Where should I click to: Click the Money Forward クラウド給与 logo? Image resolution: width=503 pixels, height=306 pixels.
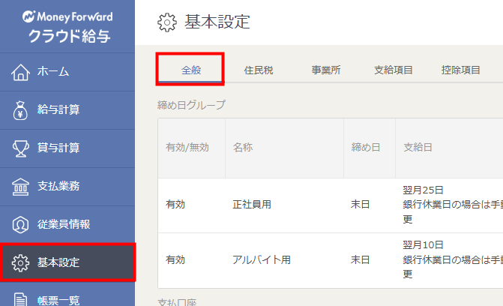click(67, 26)
